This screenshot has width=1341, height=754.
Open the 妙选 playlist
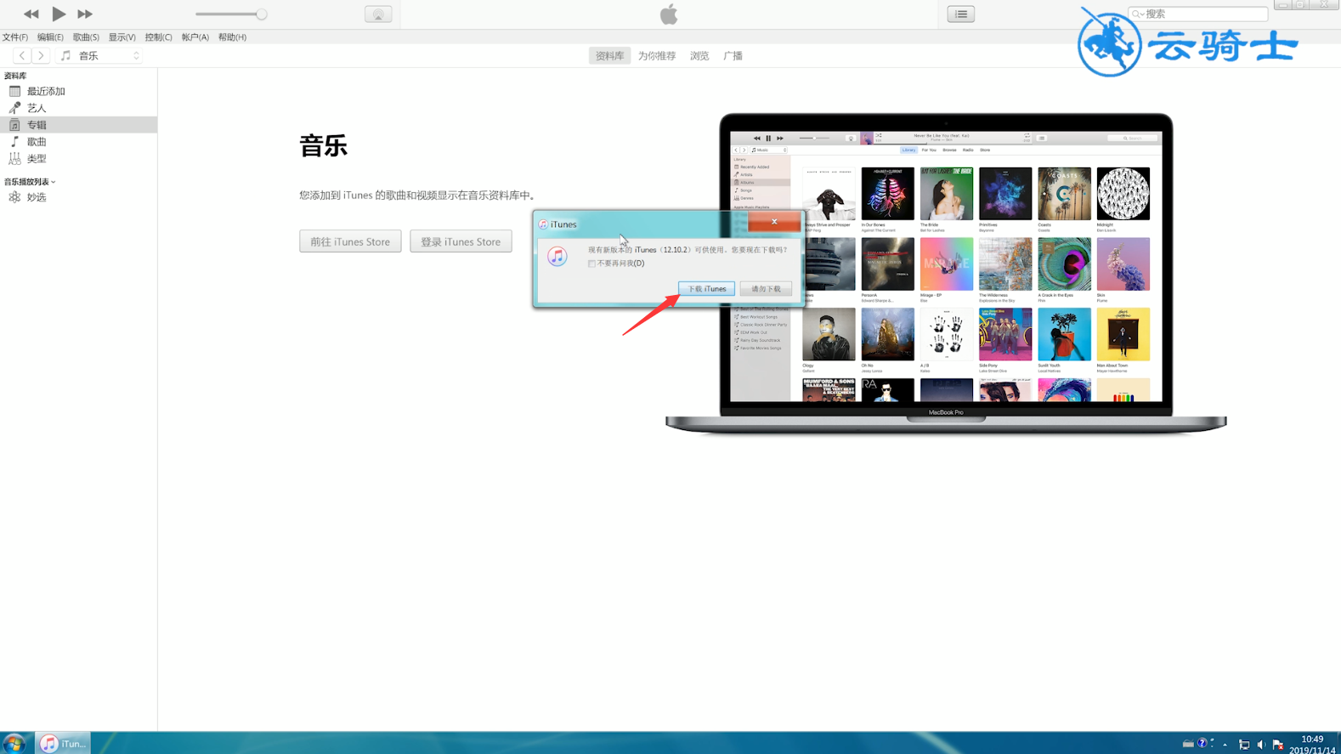(x=78, y=197)
